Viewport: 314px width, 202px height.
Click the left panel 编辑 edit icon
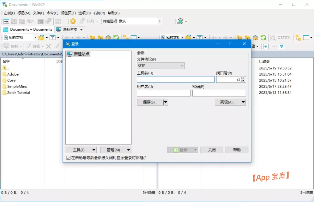point(33,46)
